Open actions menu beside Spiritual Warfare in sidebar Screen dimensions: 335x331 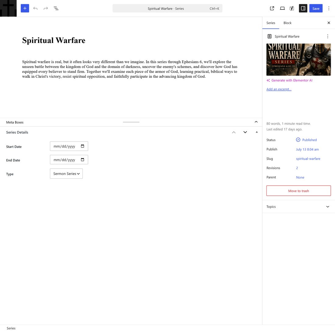click(x=327, y=36)
